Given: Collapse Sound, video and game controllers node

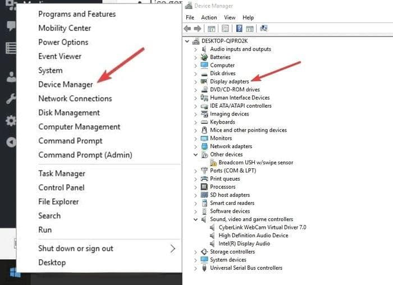Looking at the screenshot, I should 195,219.
